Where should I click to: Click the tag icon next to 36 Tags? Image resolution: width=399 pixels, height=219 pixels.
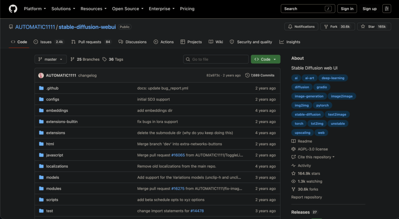tap(104, 59)
